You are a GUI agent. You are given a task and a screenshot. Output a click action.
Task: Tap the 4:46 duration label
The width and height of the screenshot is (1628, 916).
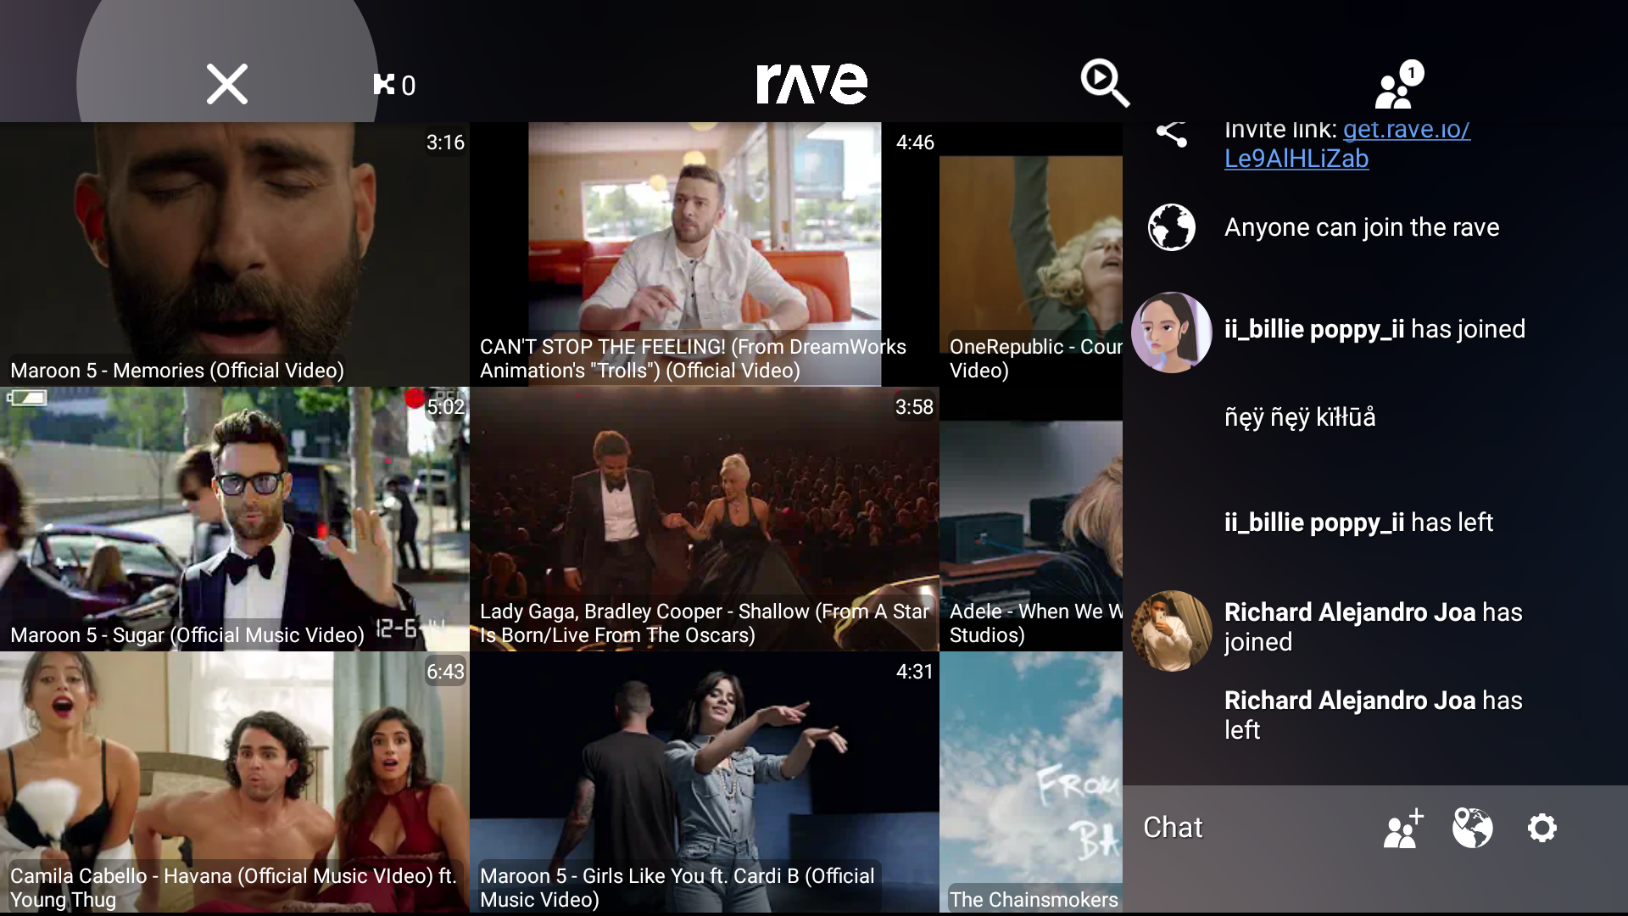point(915,142)
